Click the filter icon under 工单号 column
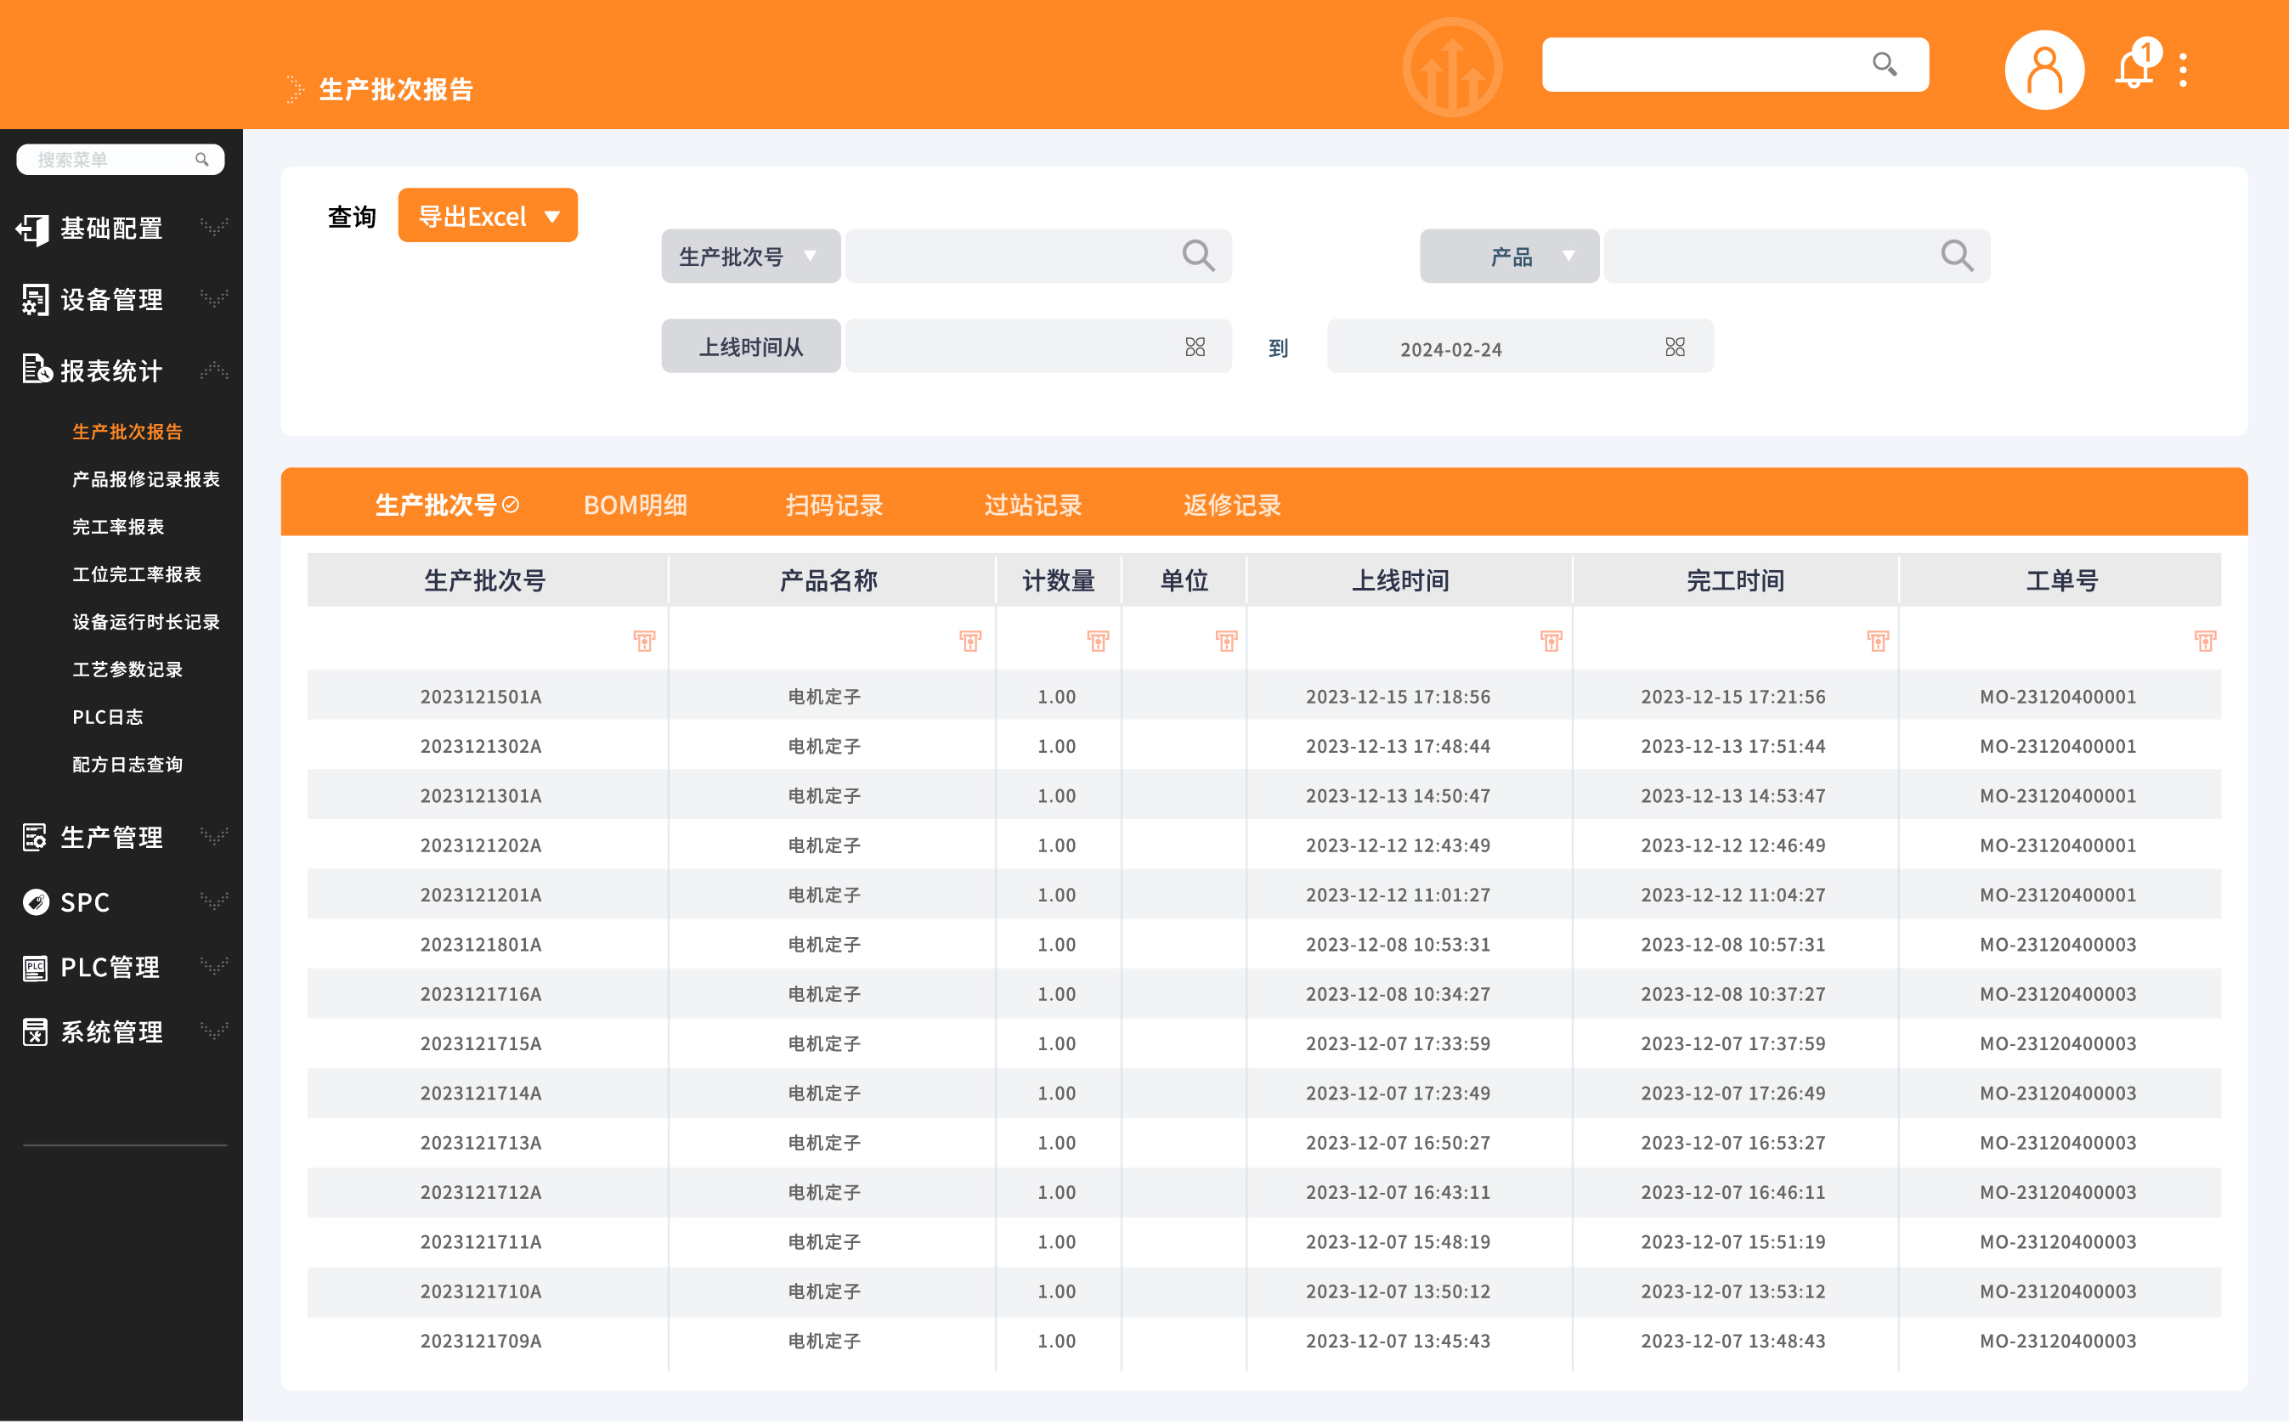 [x=2204, y=641]
